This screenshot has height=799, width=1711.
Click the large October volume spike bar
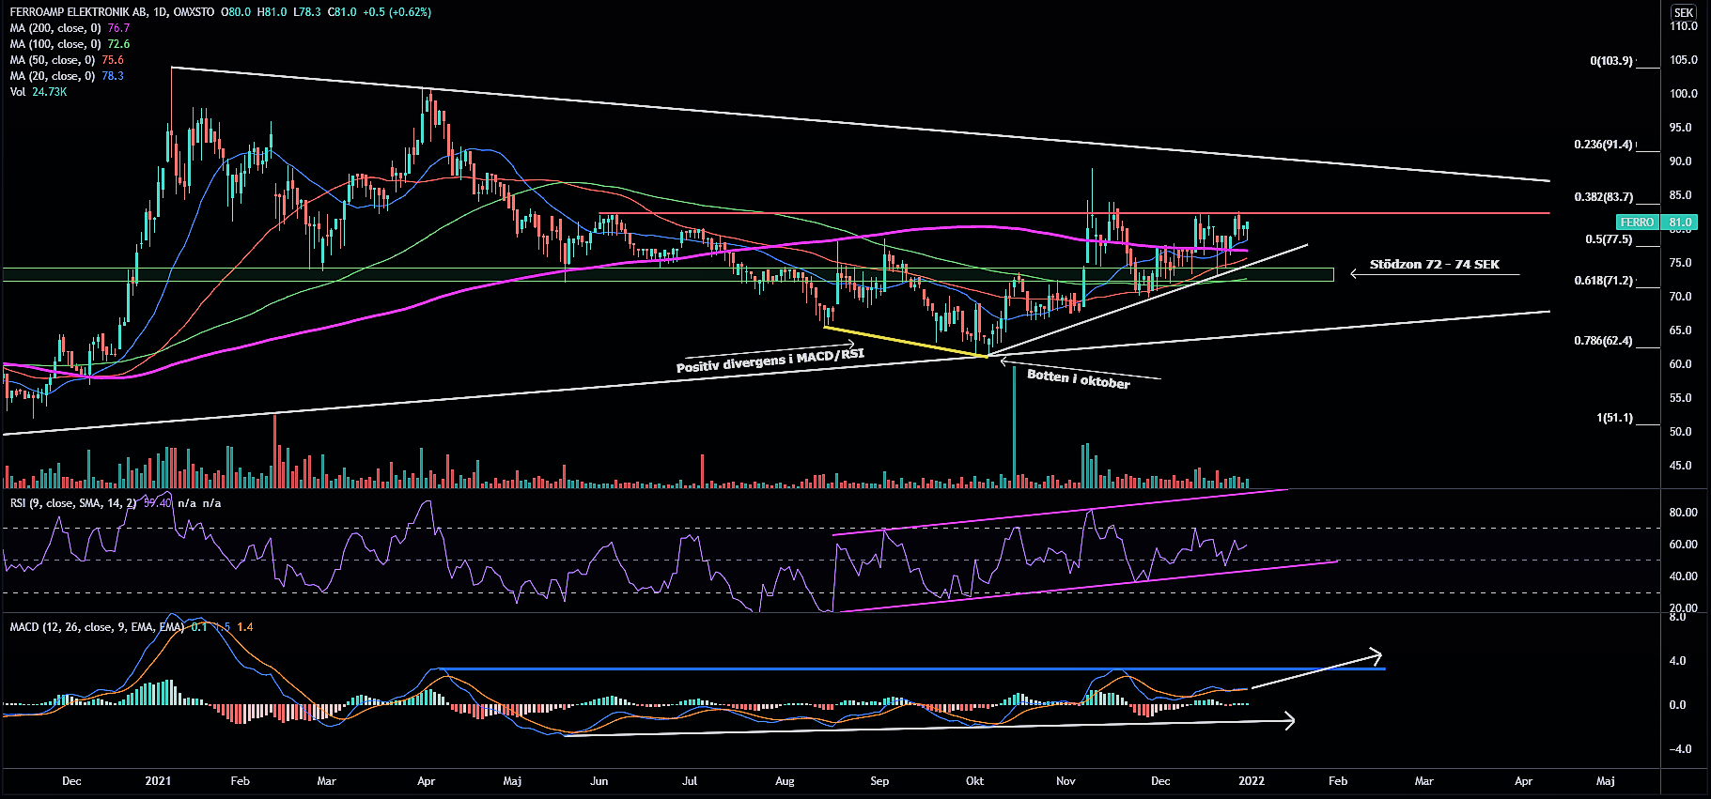click(1014, 427)
